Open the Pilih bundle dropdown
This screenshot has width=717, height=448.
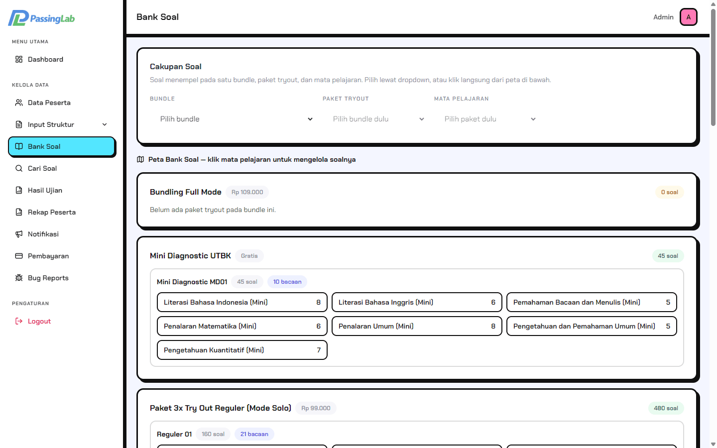[x=237, y=119]
